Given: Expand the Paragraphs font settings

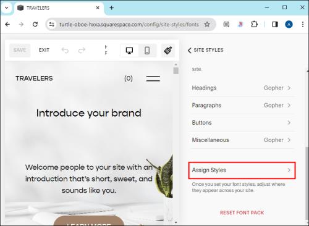Looking at the screenshot, I should coord(242,106).
